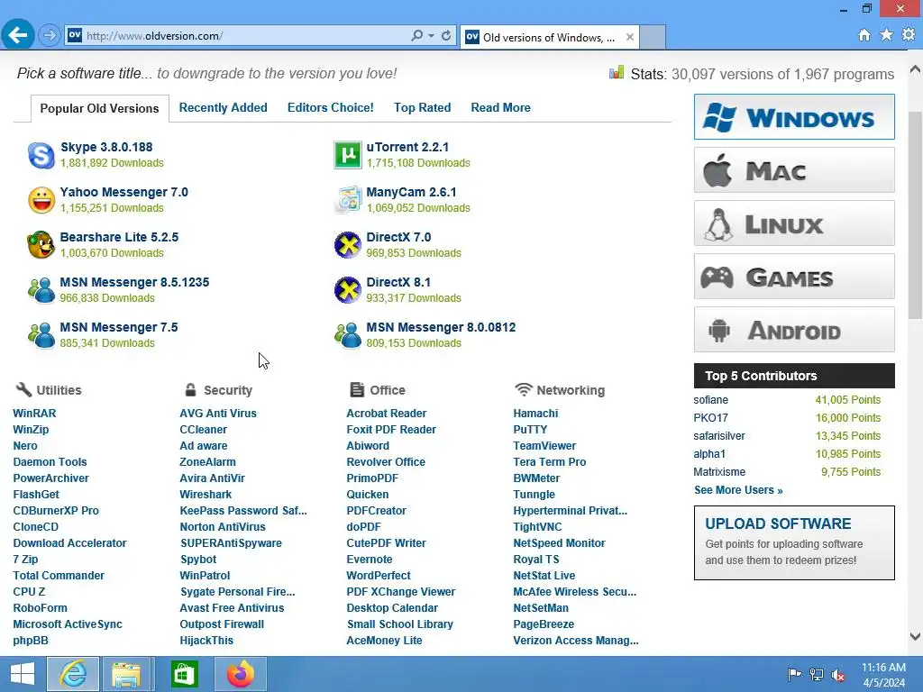The image size is (923, 692).
Task: Click the Bearshare Lite bear icon
Action: tap(41, 245)
